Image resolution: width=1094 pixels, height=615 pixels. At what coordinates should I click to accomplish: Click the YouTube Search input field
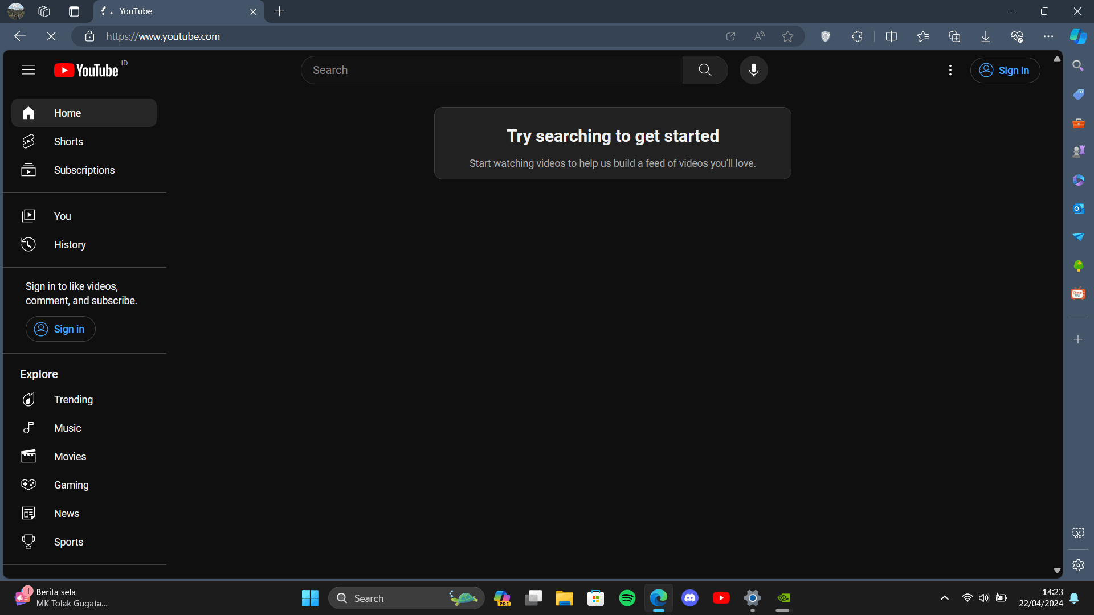[491, 70]
